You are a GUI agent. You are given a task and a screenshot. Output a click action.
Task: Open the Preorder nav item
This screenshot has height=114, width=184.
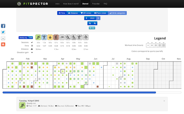tap(96, 4)
